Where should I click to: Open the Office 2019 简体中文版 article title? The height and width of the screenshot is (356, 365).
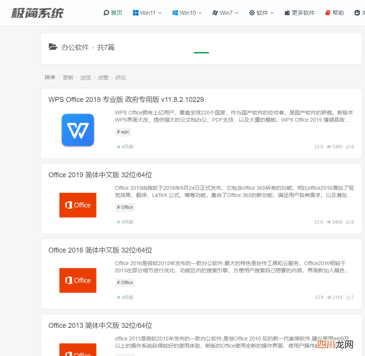[100, 175]
